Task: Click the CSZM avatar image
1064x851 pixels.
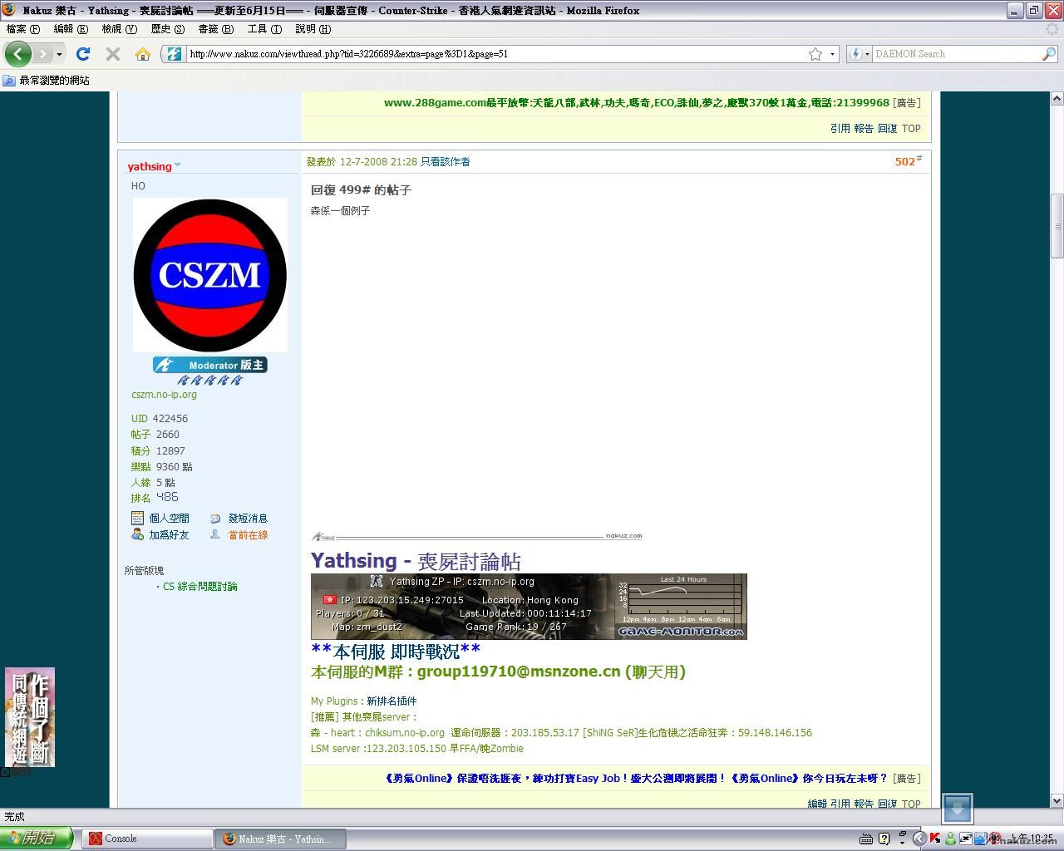Action: (x=210, y=275)
